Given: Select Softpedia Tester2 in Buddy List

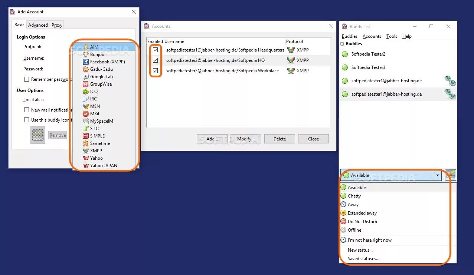Looking at the screenshot, I should 398,54.
